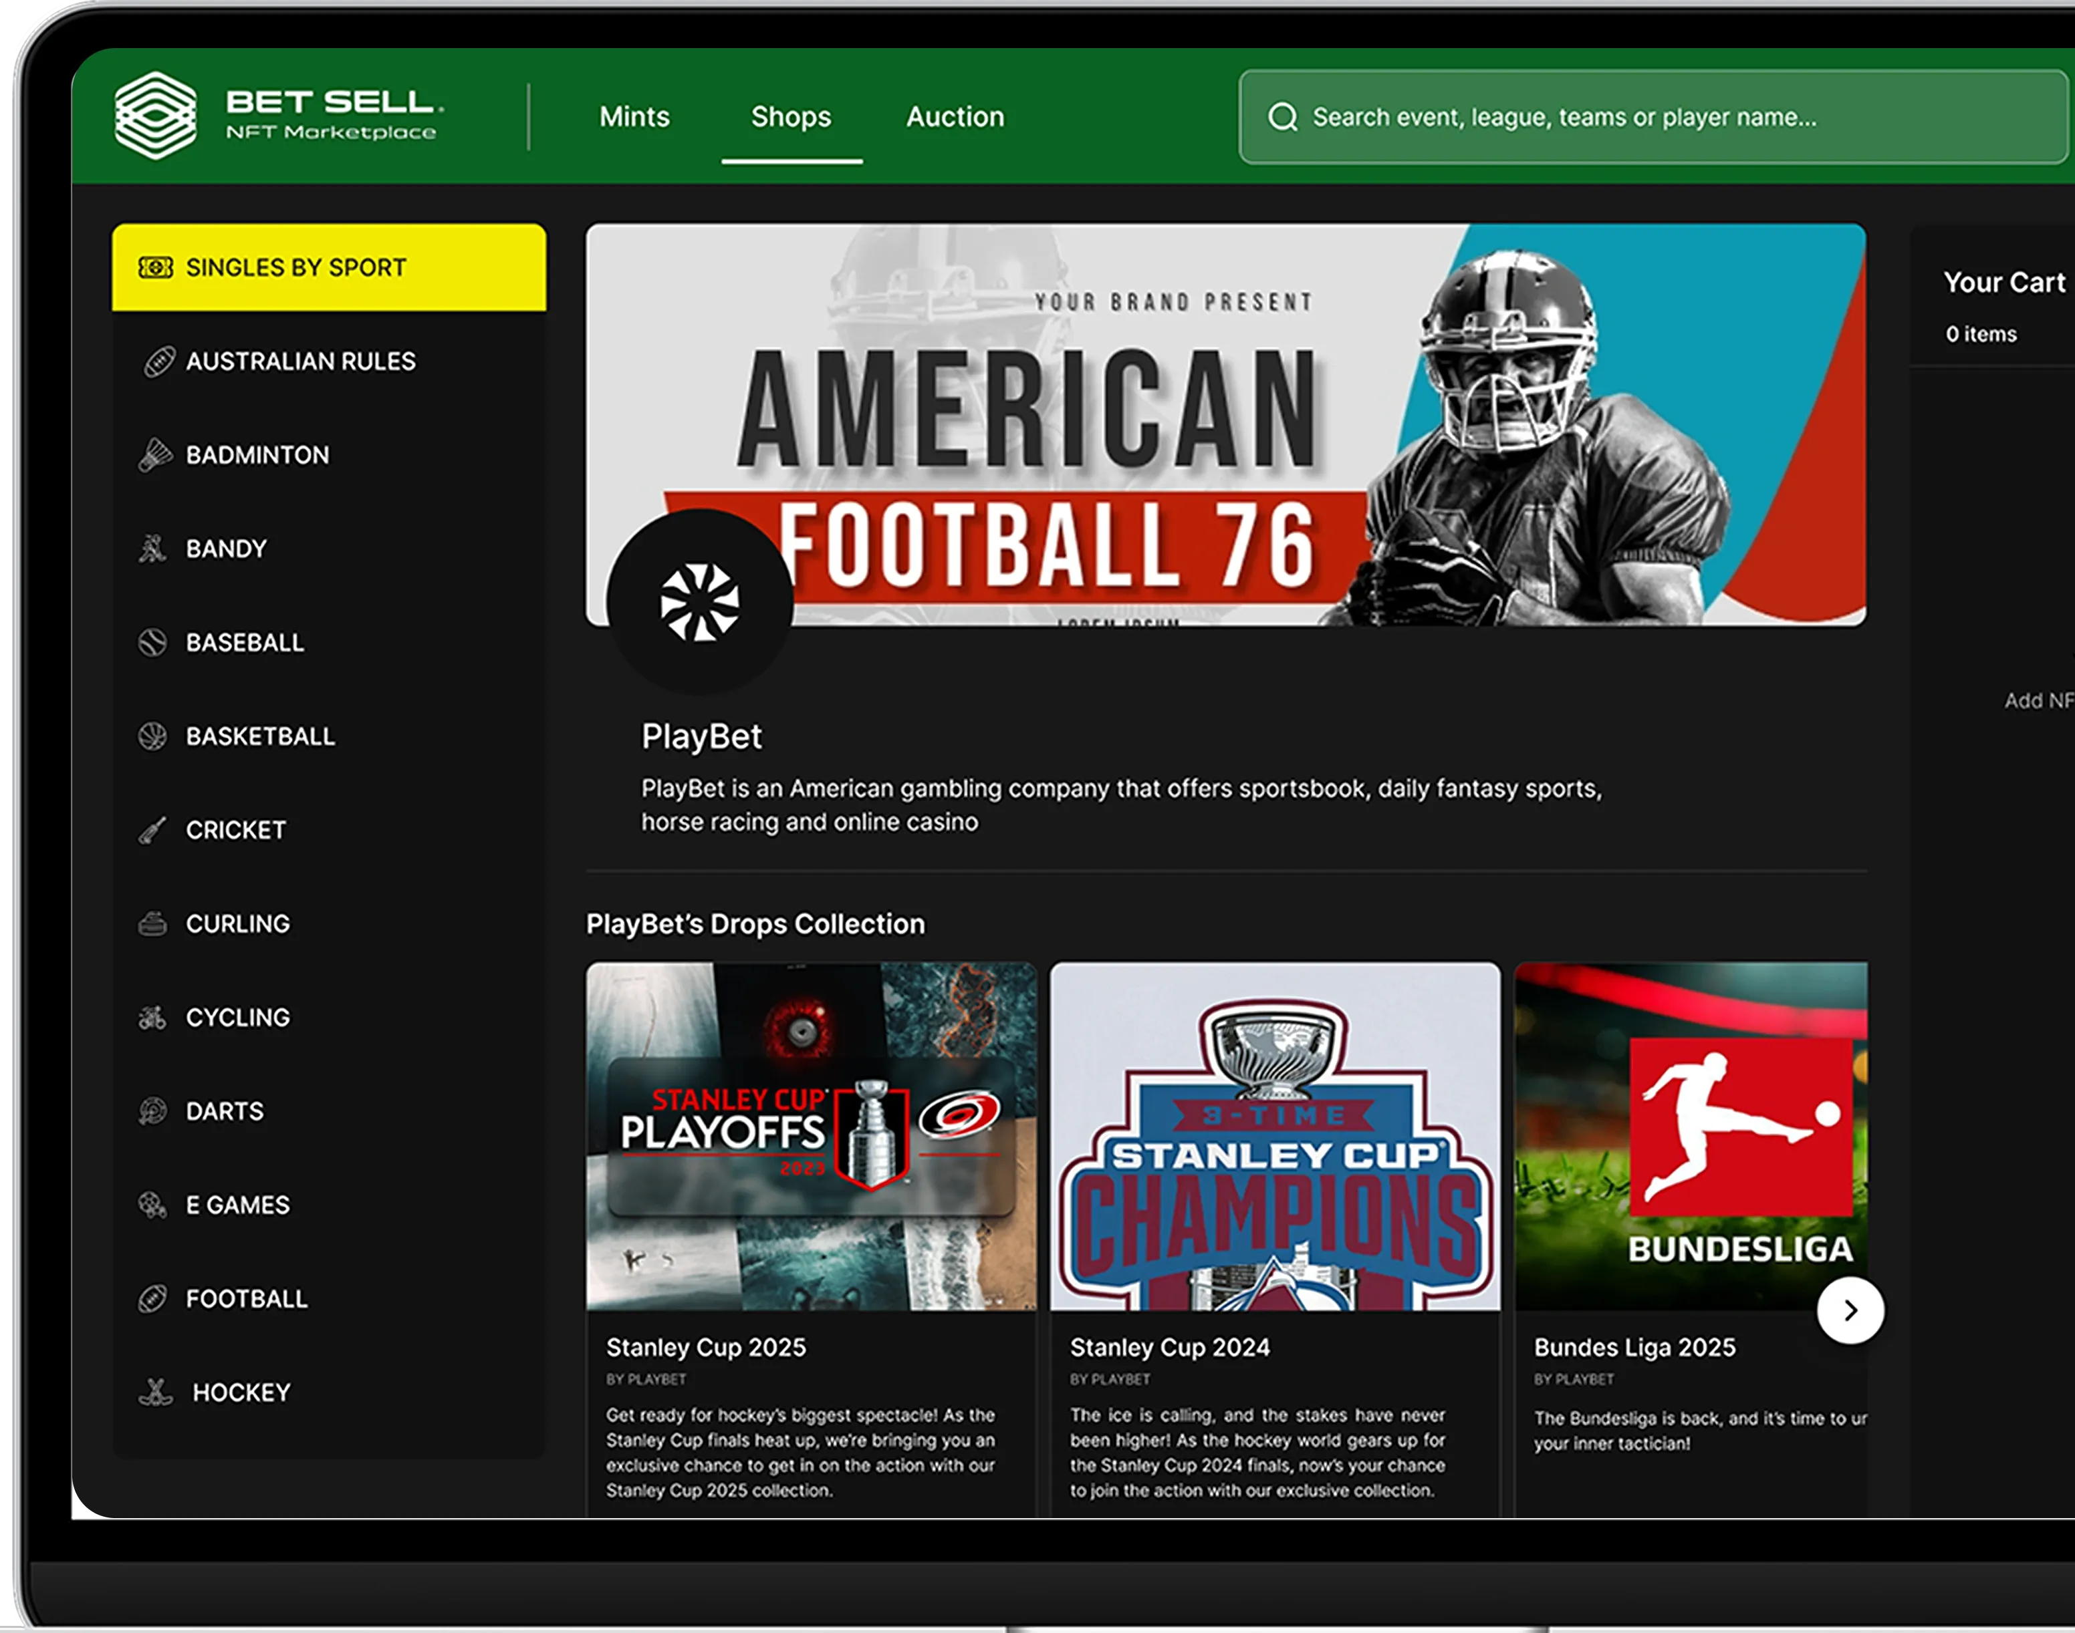Click the Singles by Sport ticket icon
Image resolution: width=2075 pixels, height=1633 pixels.
tap(156, 267)
